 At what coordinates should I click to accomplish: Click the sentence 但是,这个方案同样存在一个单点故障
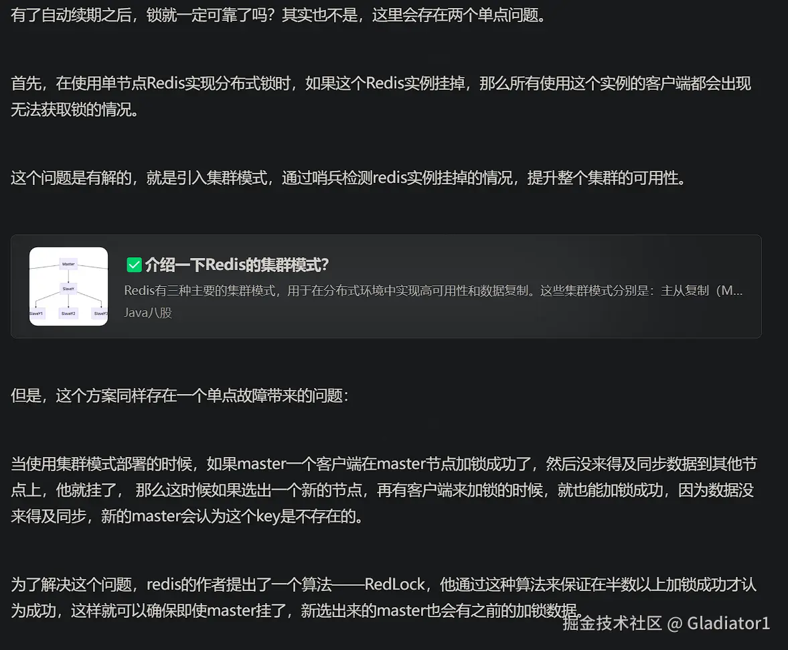179,395
